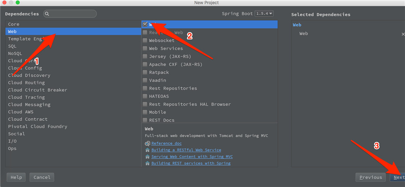Viewport: 405px width, 187px height.
Task: Click the home icon beside Serving Web Content
Action: click(x=147, y=157)
